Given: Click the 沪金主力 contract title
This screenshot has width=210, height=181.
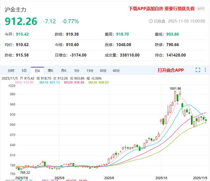Looking at the screenshot, I should pos(15,9).
